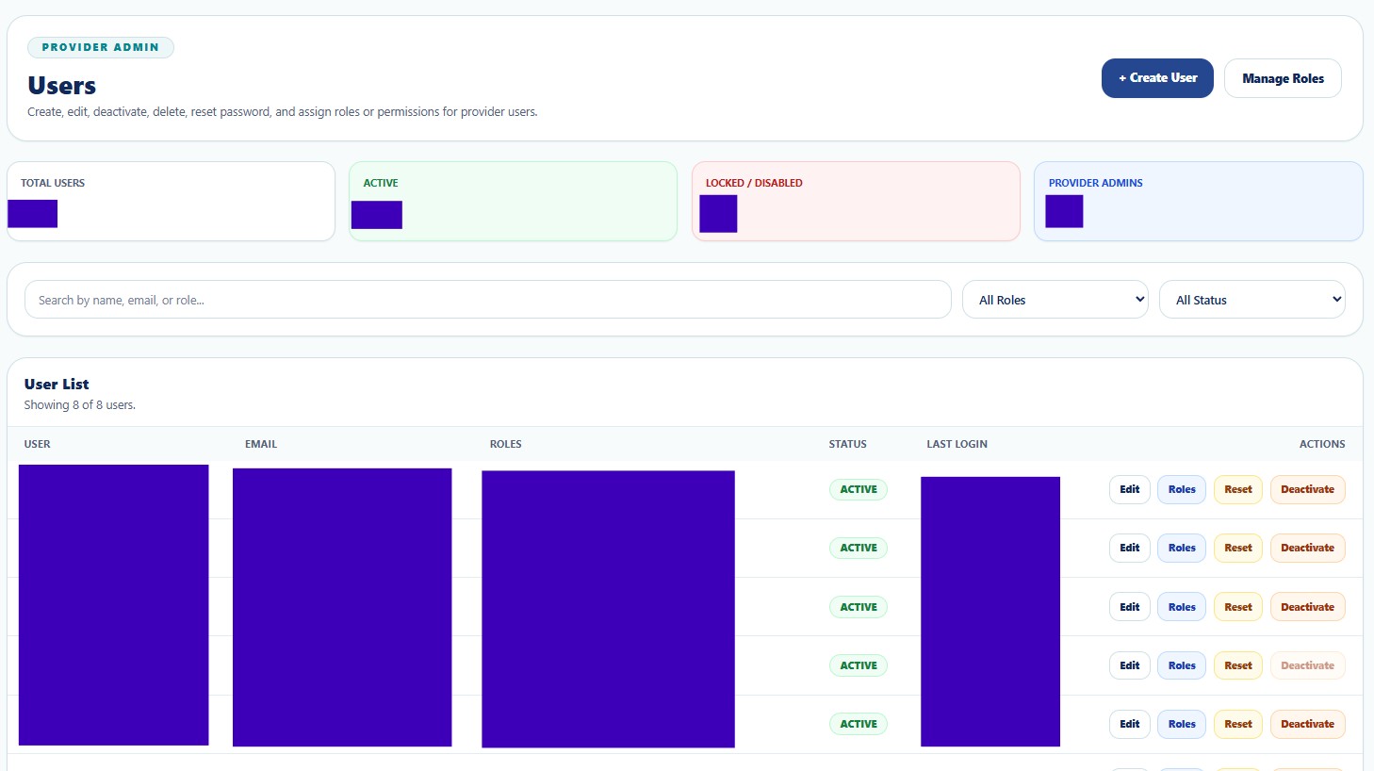This screenshot has width=1374, height=771.
Task: Click the 'Showing 8 of 8 users.' text
Action: [80, 405]
